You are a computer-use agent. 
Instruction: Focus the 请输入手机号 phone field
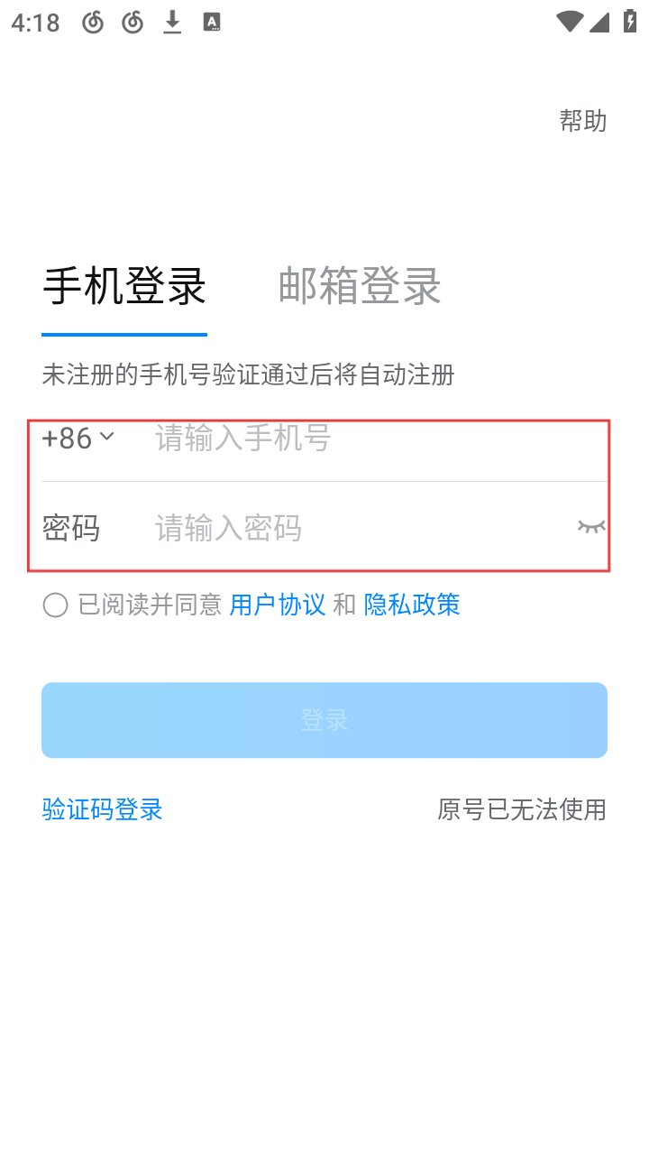pyautogui.click(x=361, y=439)
